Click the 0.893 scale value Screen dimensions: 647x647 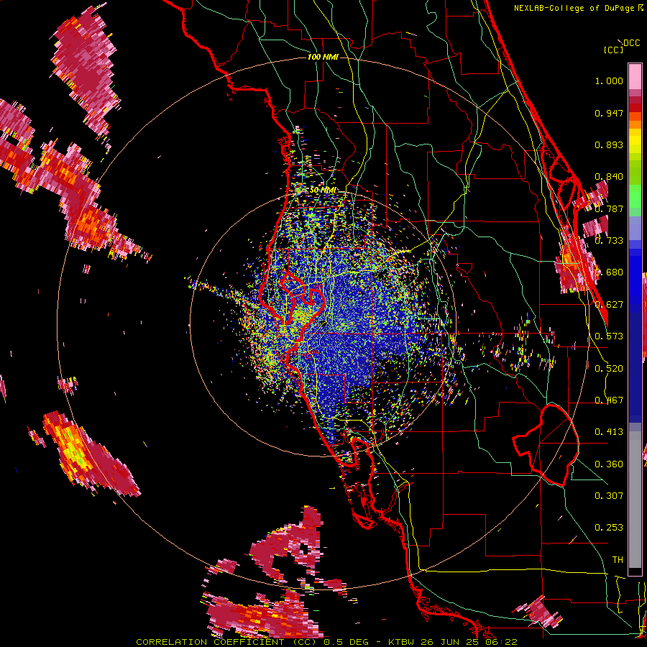click(x=609, y=144)
